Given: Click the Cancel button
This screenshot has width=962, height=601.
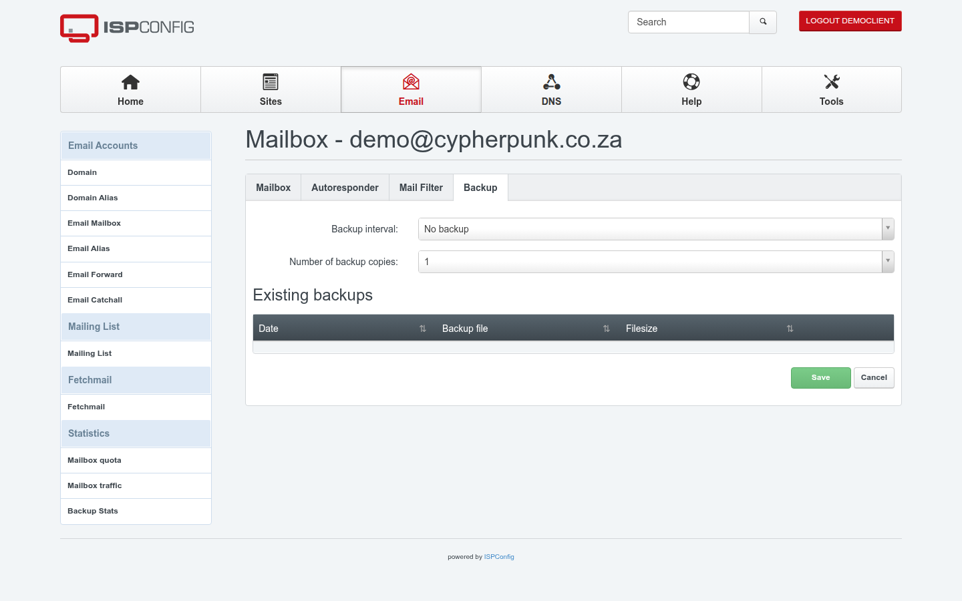Looking at the screenshot, I should [874, 378].
